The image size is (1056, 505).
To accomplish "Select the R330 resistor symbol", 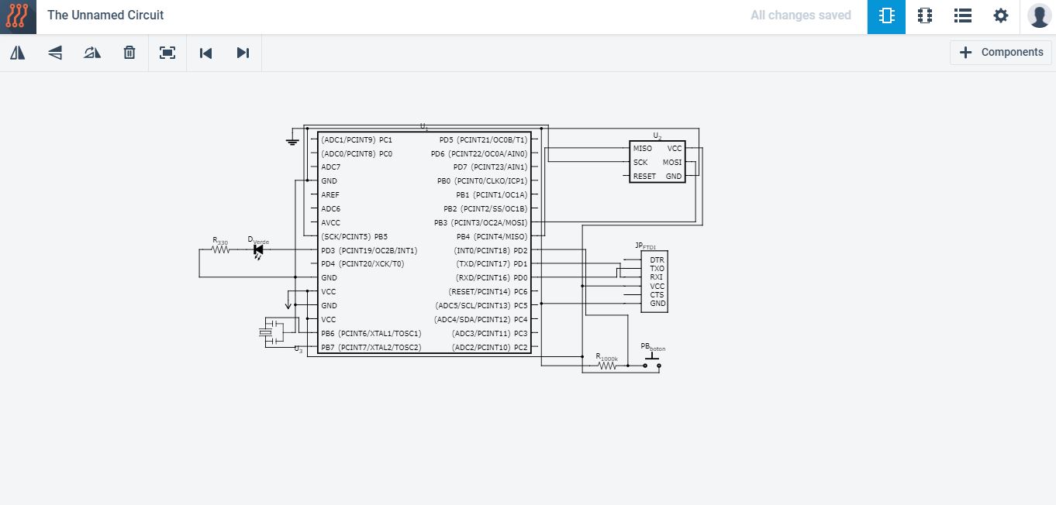I will click(221, 249).
